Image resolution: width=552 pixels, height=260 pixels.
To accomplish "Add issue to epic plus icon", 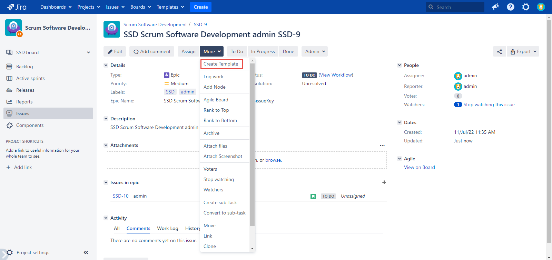I will (x=384, y=182).
